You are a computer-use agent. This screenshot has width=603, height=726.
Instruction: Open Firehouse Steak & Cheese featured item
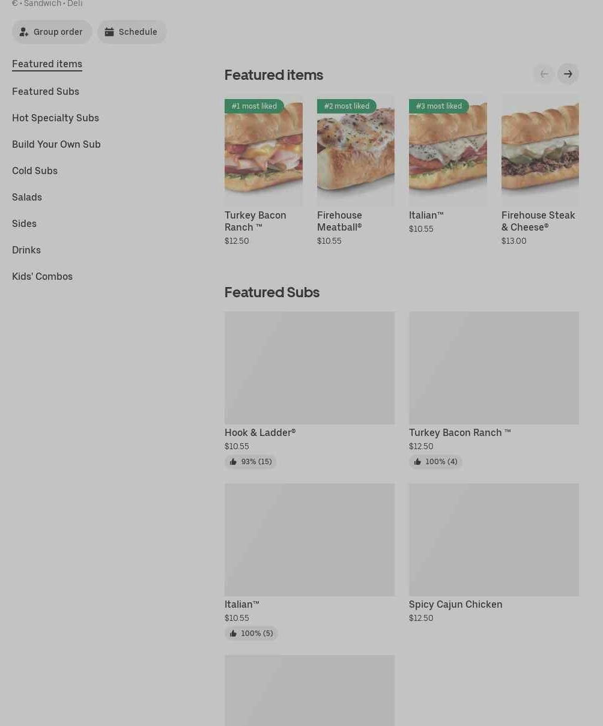pyautogui.click(x=540, y=171)
